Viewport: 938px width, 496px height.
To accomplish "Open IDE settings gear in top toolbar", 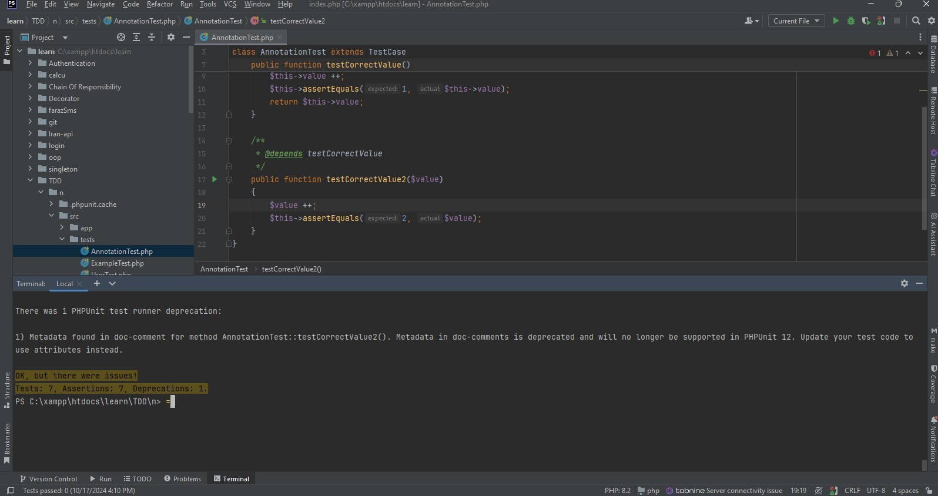I will 931,21.
